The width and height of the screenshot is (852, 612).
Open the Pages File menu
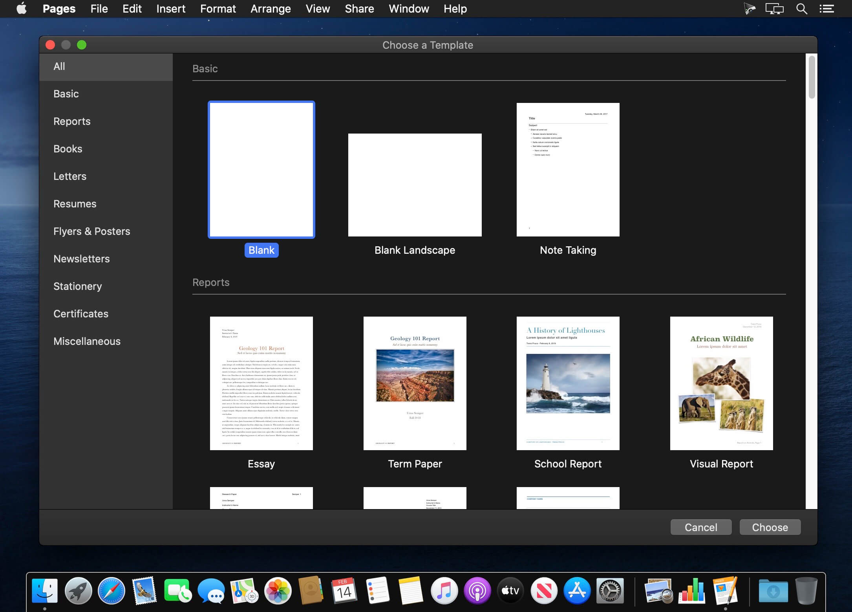pyautogui.click(x=99, y=9)
